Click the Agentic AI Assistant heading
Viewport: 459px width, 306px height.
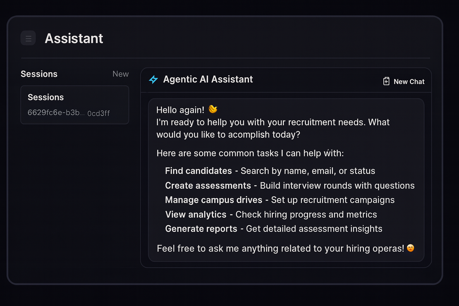[x=208, y=79]
